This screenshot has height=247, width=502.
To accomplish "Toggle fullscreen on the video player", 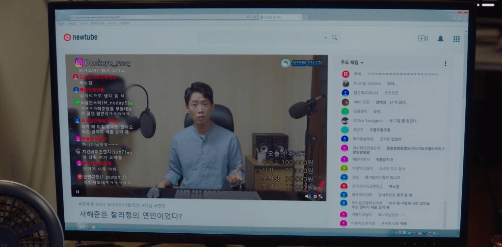I will click(x=321, y=196).
